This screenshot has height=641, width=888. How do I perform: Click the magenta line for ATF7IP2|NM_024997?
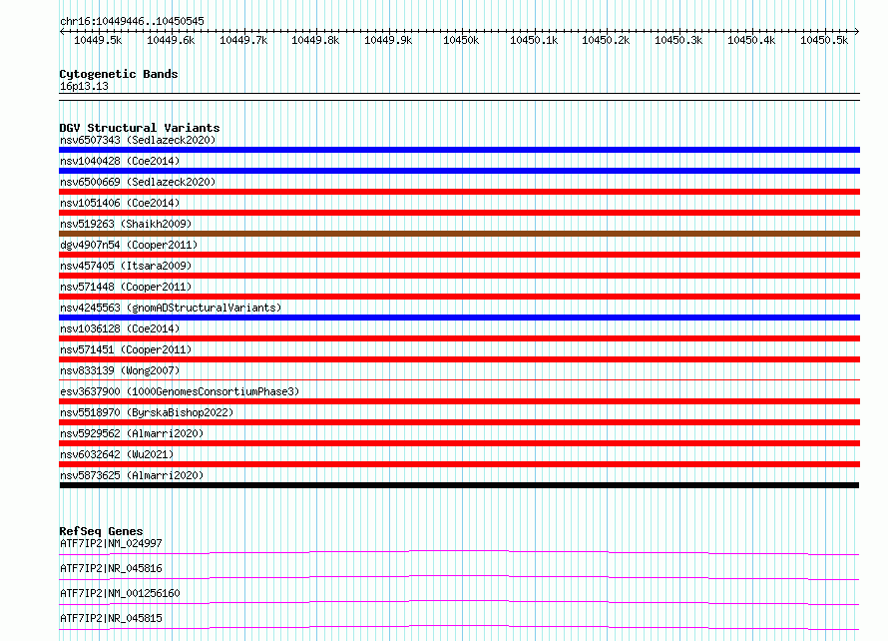tap(459, 552)
